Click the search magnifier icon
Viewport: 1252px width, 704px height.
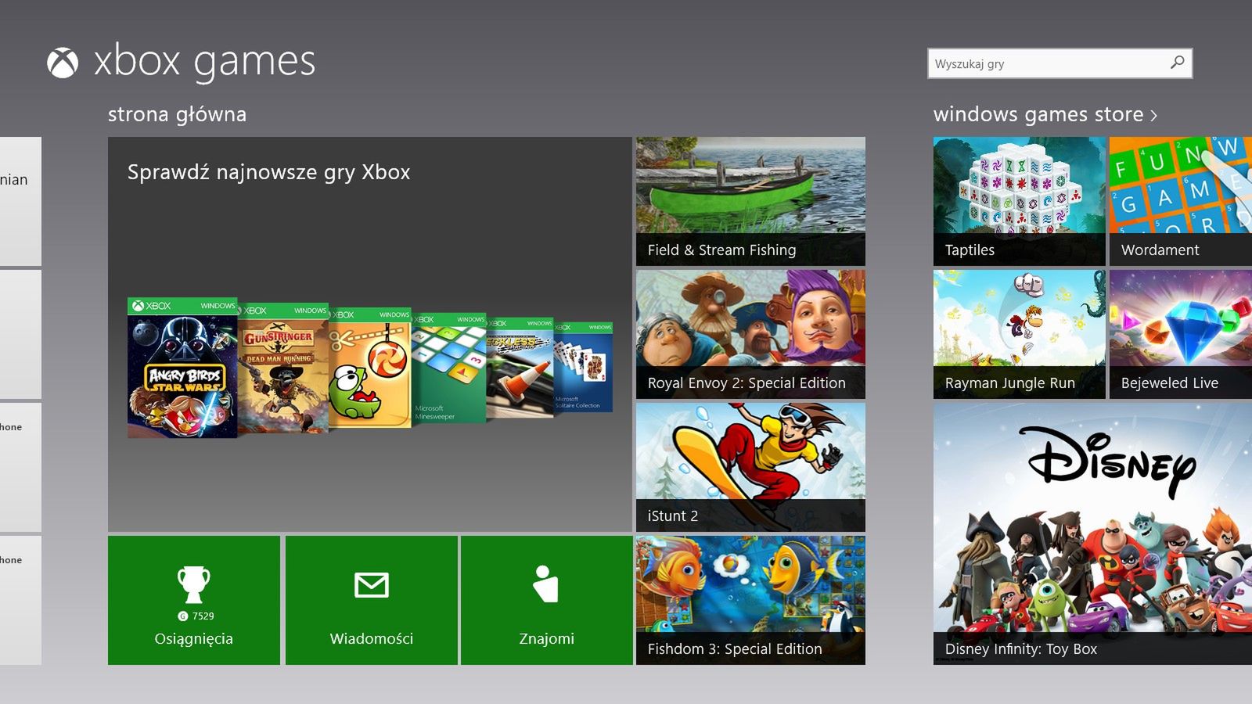point(1177,63)
